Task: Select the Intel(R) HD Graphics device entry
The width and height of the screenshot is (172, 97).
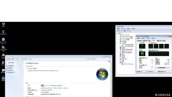Action: tap(128, 64)
